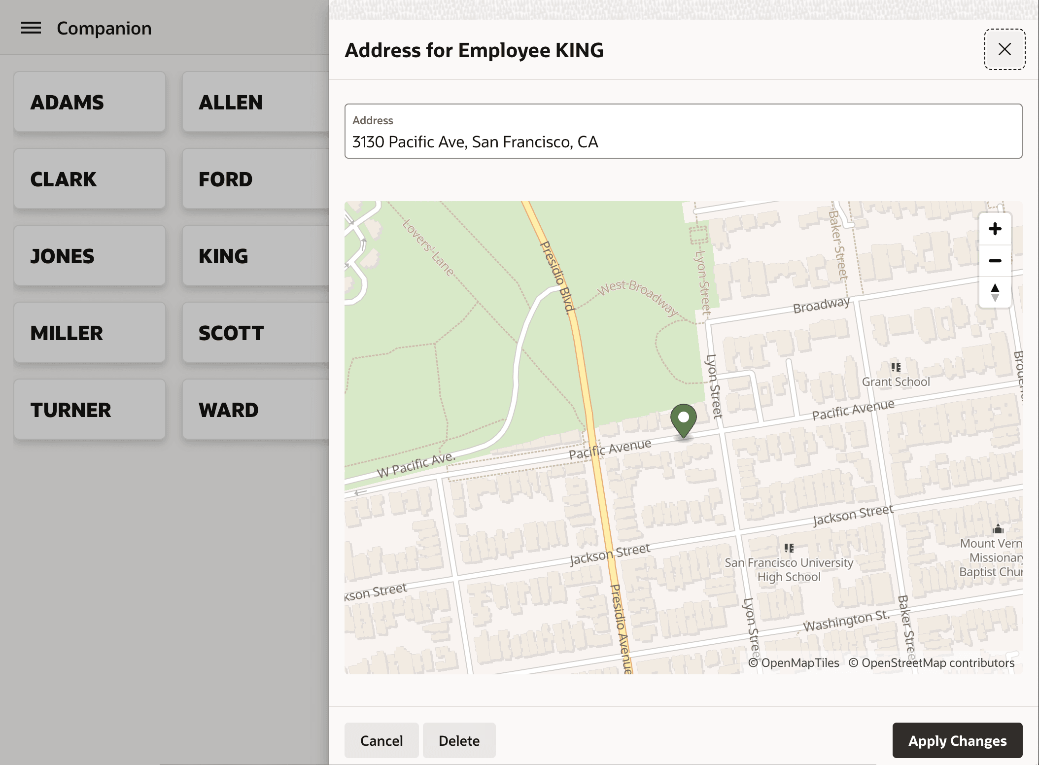Screen dimensions: 1039x765
Task: Open the OpenMapTiles attribution link
Action: [794, 662]
